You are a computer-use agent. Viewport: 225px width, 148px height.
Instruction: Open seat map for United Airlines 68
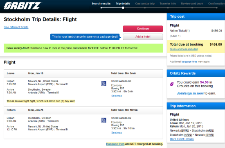tap(117, 96)
